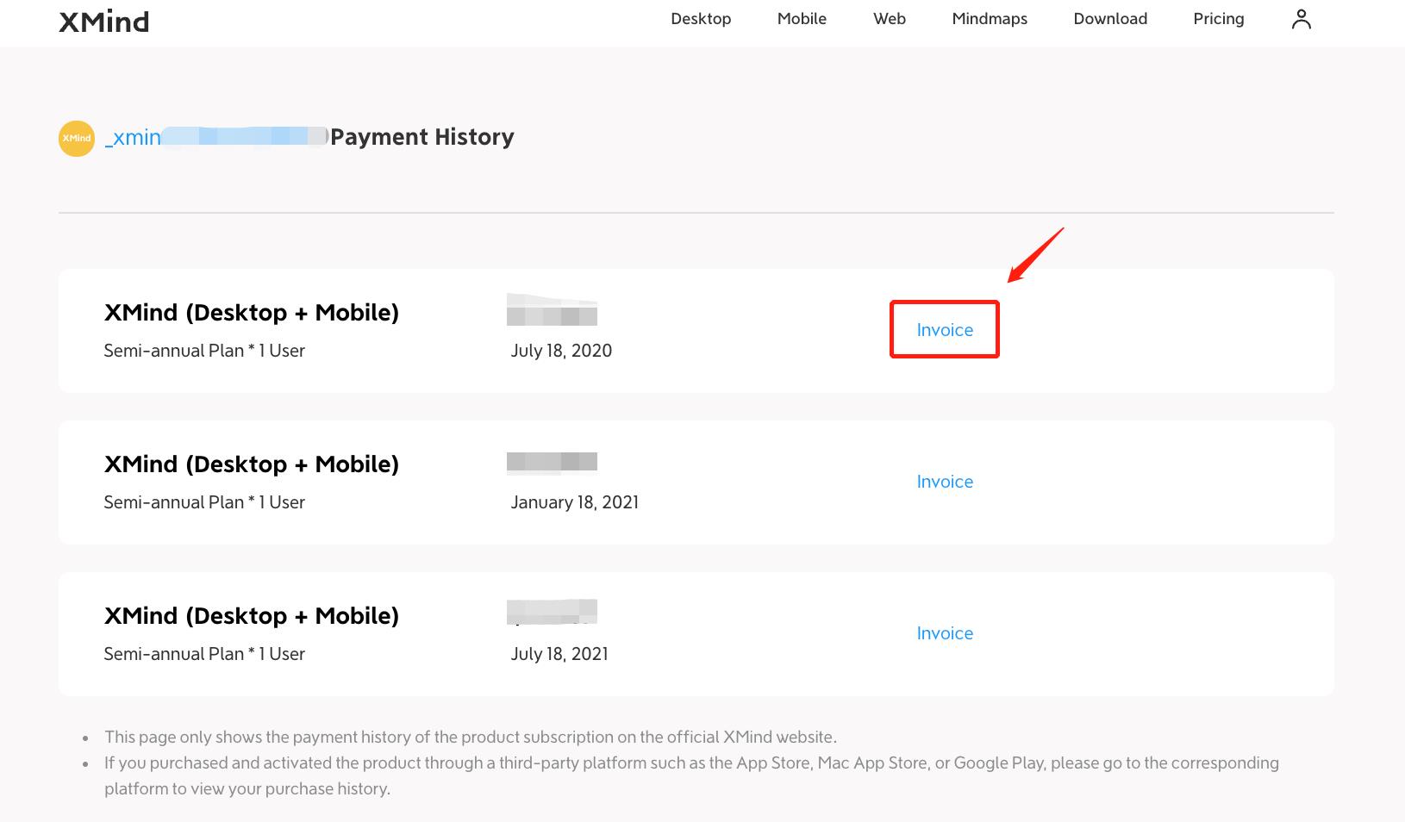Open the Desktop menu item

coord(701,19)
